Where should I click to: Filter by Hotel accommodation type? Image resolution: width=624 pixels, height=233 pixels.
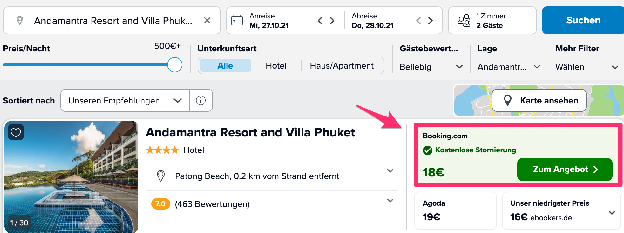click(276, 66)
